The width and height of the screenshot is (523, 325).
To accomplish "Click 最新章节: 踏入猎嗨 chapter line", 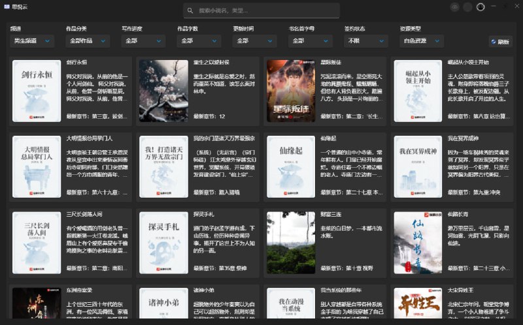I will tap(216, 192).
